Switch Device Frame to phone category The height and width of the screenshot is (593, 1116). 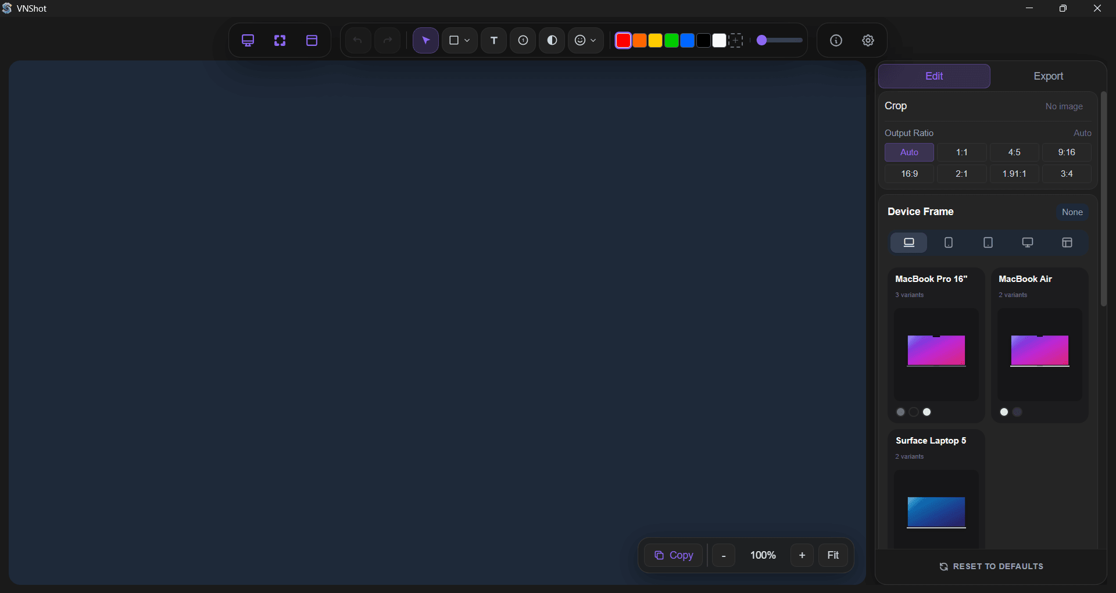tap(948, 242)
